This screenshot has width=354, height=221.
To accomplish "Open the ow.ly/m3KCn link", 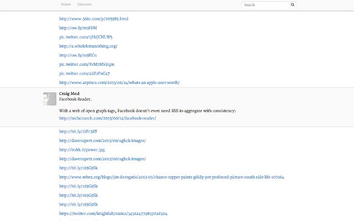I will [78, 55].
